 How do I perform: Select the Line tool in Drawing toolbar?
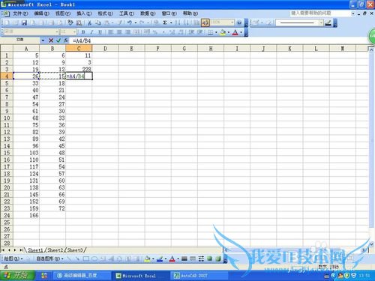pyautogui.click(x=69, y=259)
